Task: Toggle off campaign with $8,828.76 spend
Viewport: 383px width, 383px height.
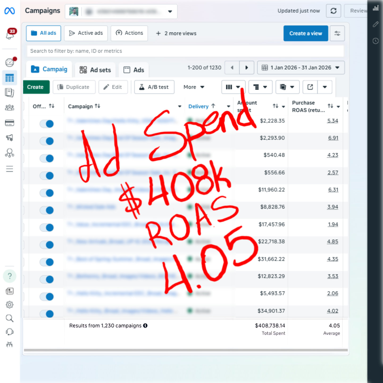Action: click(x=47, y=210)
